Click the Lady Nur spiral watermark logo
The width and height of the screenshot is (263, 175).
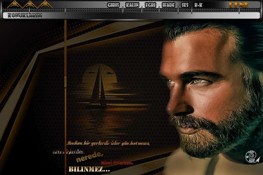tap(250, 157)
